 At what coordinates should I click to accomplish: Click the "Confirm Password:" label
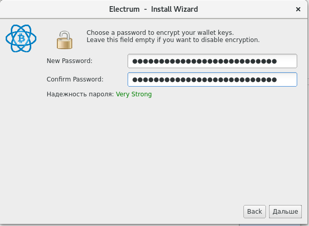pyautogui.click(x=75, y=79)
